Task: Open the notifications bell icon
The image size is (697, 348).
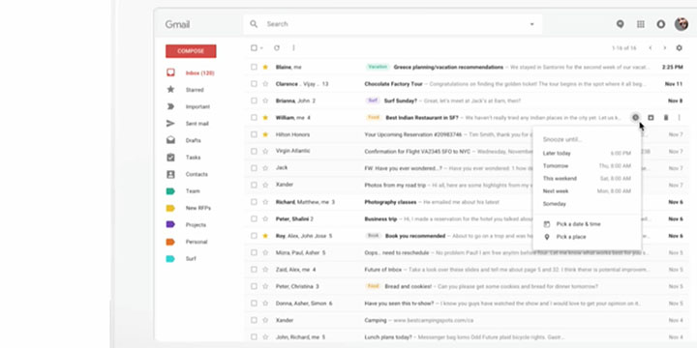Action: click(661, 24)
